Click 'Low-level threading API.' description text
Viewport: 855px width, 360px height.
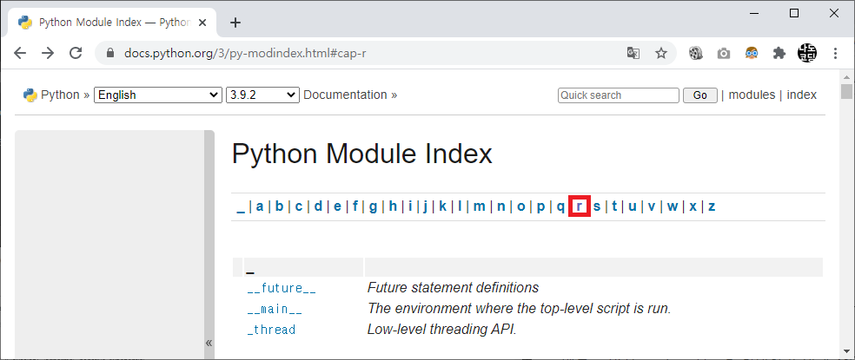coord(441,330)
